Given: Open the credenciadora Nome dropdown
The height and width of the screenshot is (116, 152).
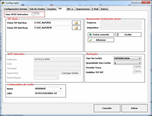Looking at the screenshot, I should click(x=48, y=88).
